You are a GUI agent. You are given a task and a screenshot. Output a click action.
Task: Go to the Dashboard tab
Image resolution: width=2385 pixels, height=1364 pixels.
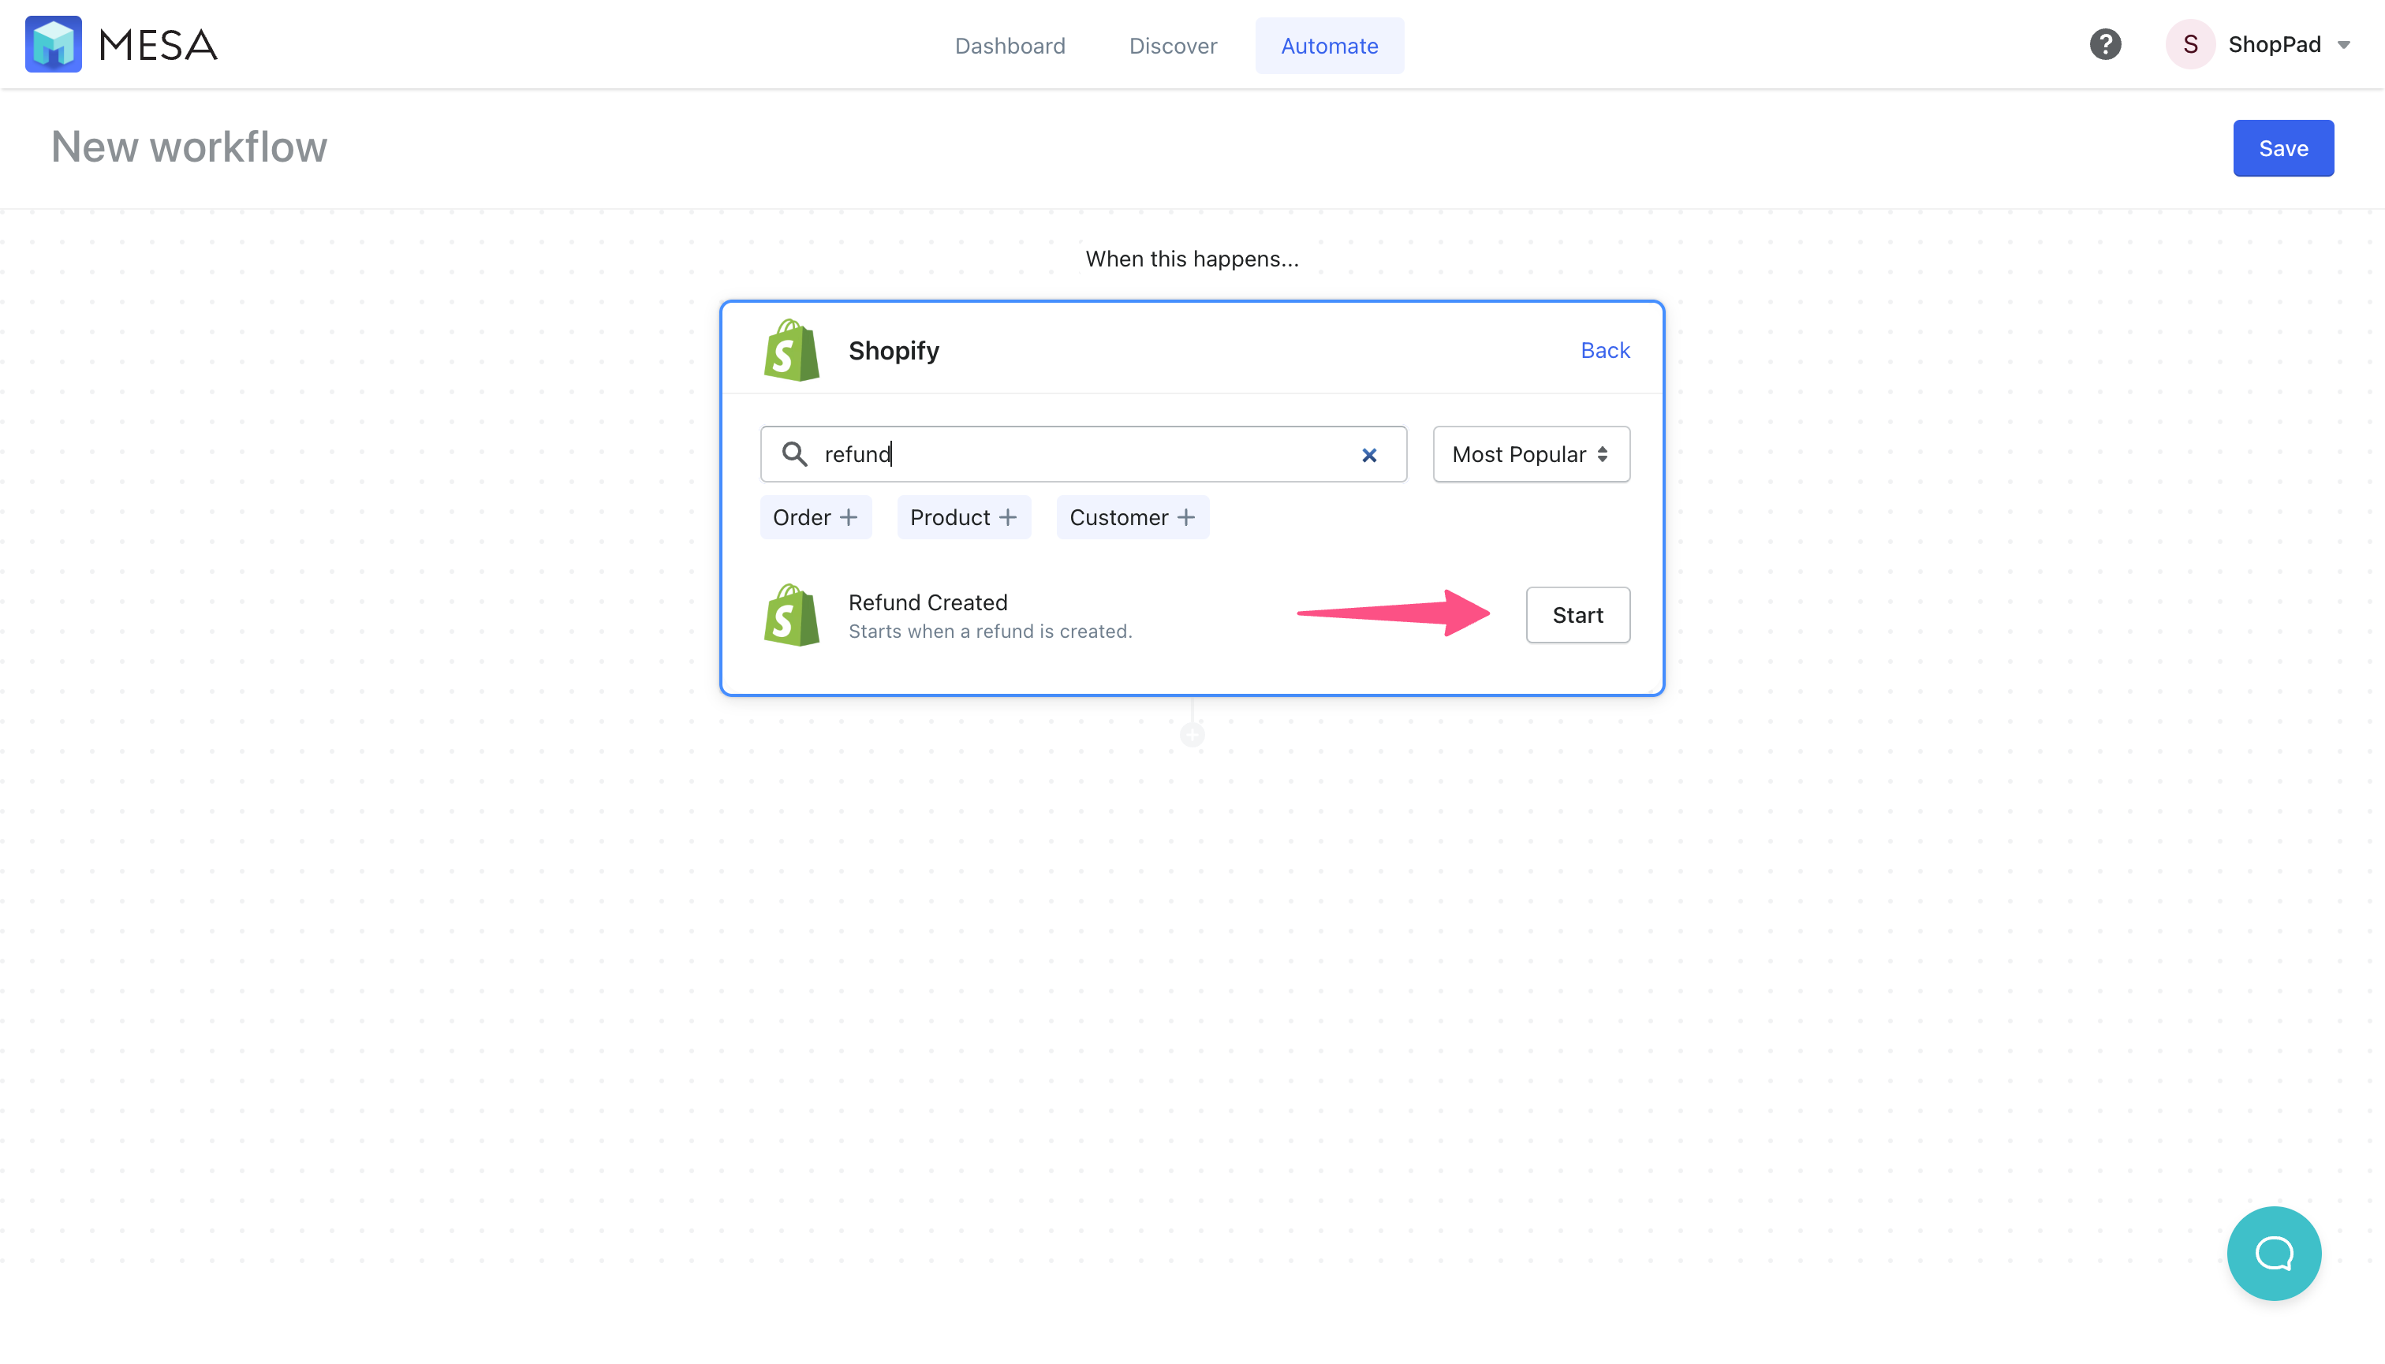[1010, 45]
